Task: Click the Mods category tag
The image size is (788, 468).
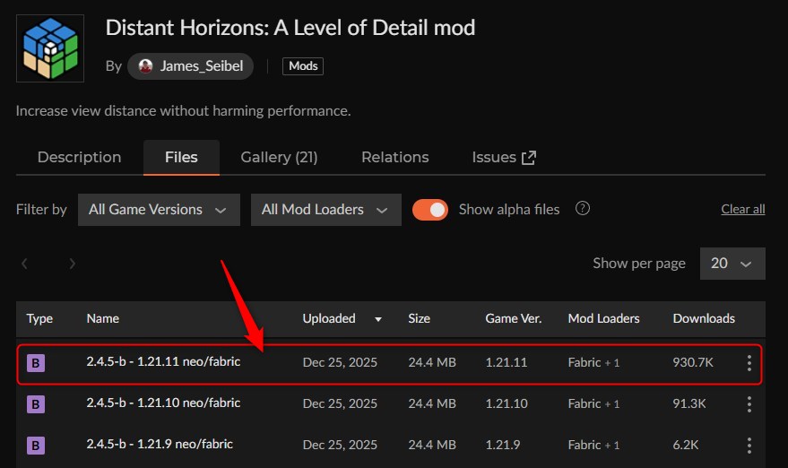Action: click(303, 66)
